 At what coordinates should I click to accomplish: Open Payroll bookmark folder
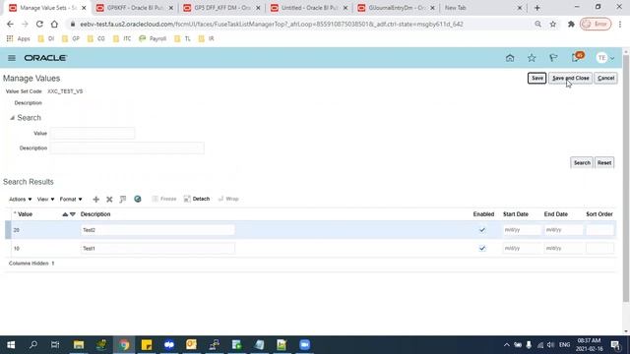click(153, 38)
